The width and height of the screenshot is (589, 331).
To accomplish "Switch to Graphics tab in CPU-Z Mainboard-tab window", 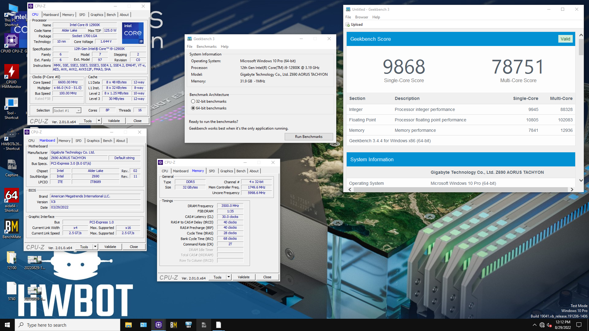I will 93,141.
